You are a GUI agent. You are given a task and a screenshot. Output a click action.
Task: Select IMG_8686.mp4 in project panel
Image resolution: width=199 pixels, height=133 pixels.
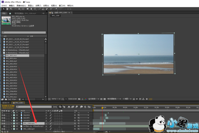point(11,61)
